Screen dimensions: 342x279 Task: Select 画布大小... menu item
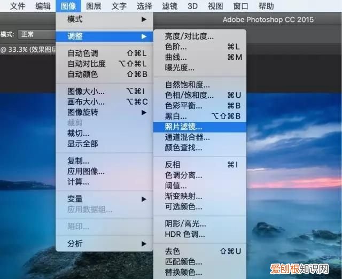pos(105,102)
